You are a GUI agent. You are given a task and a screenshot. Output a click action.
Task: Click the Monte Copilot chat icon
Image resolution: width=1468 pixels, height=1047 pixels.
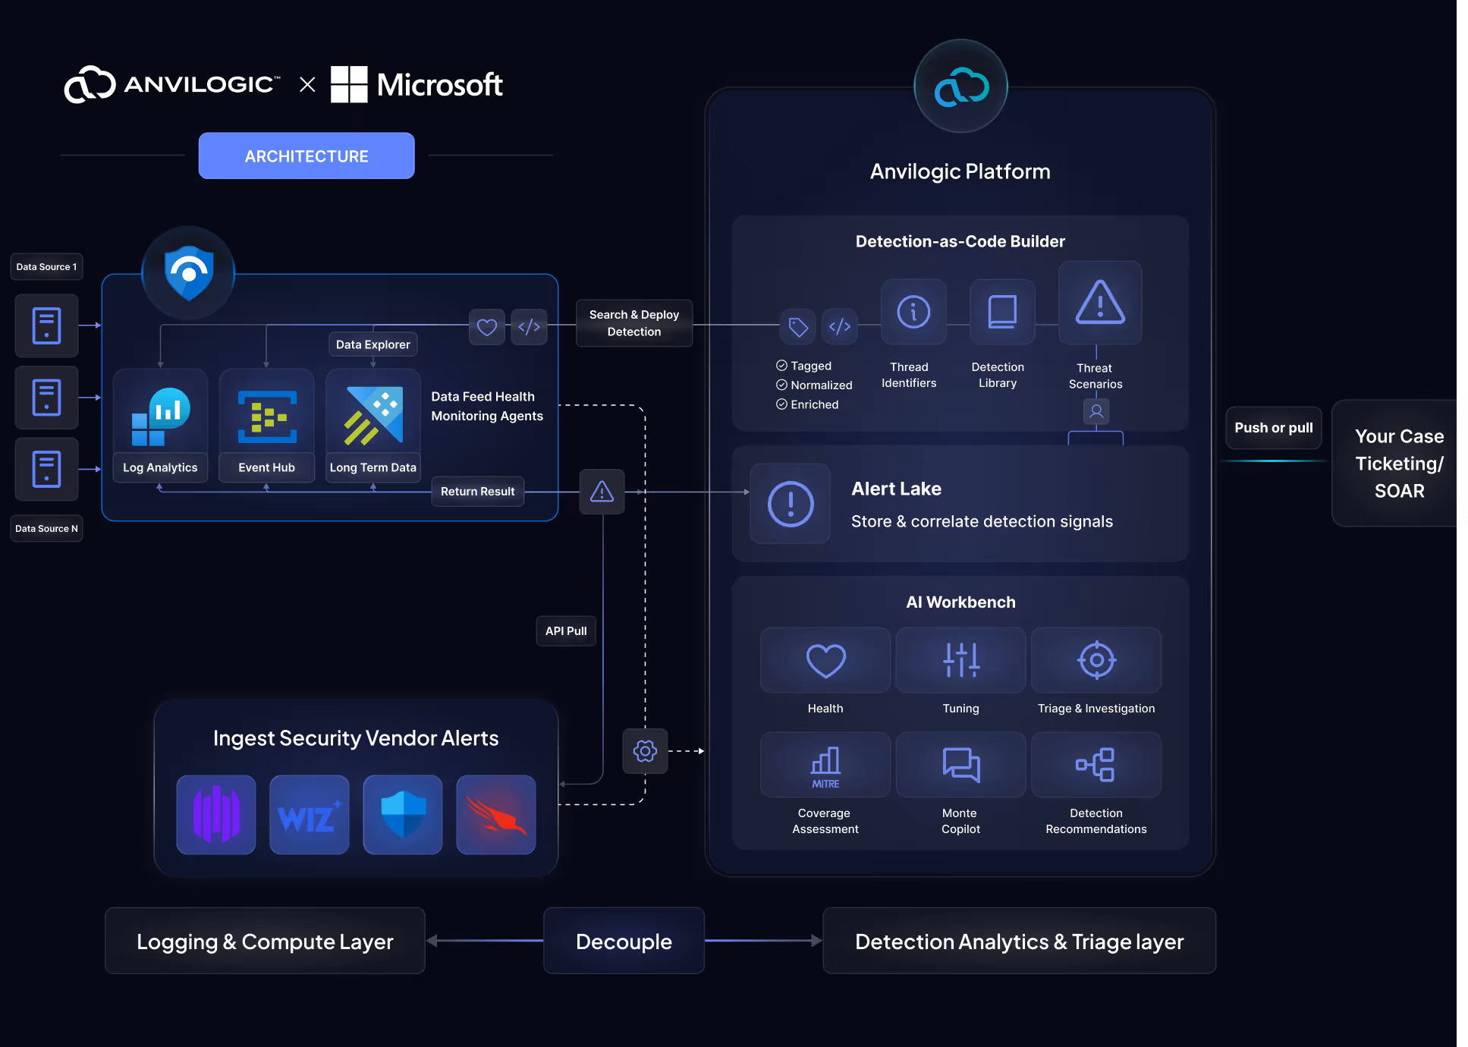[x=960, y=765]
